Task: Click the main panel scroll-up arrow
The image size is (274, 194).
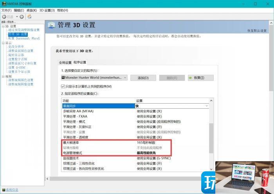Action: [271, 23]
